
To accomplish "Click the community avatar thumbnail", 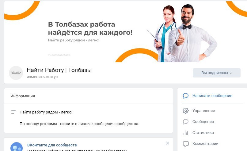I will [x=16, y=73].
